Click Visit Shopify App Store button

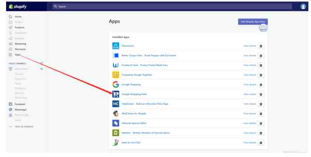click(253, 22)
